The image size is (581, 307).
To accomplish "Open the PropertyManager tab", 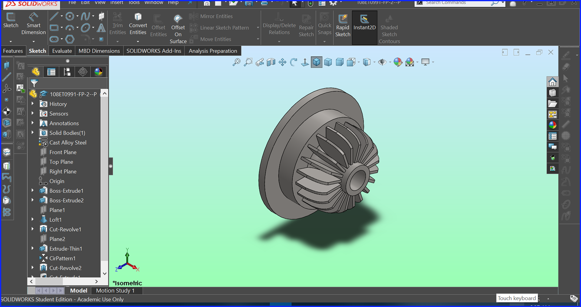I will [51, 72].
